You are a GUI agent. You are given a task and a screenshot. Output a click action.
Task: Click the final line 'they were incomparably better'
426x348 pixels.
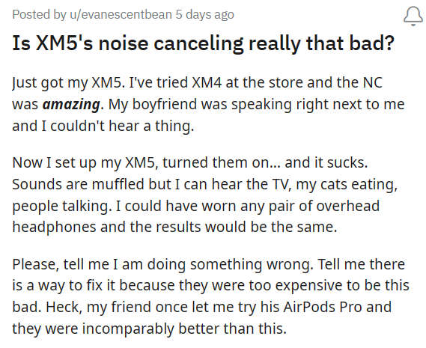(x=150, y=329)
